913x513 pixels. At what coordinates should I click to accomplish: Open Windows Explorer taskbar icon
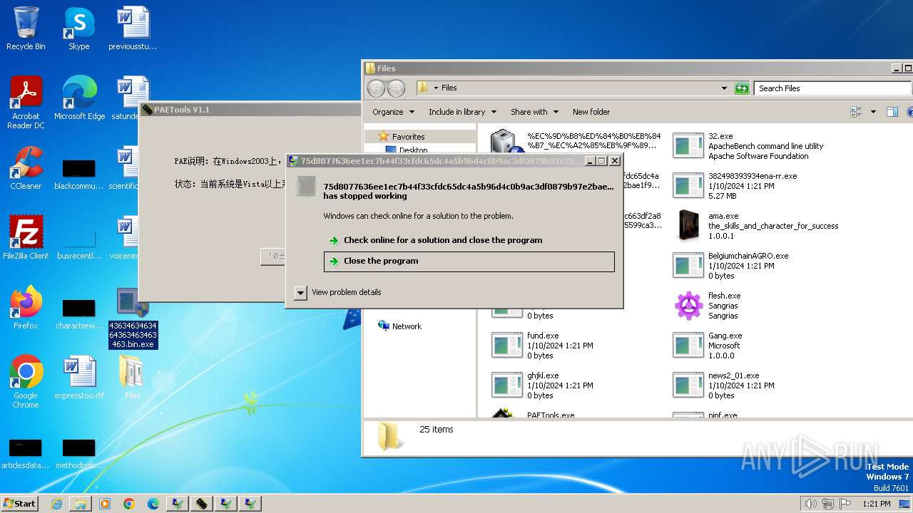tap(81, 504)
